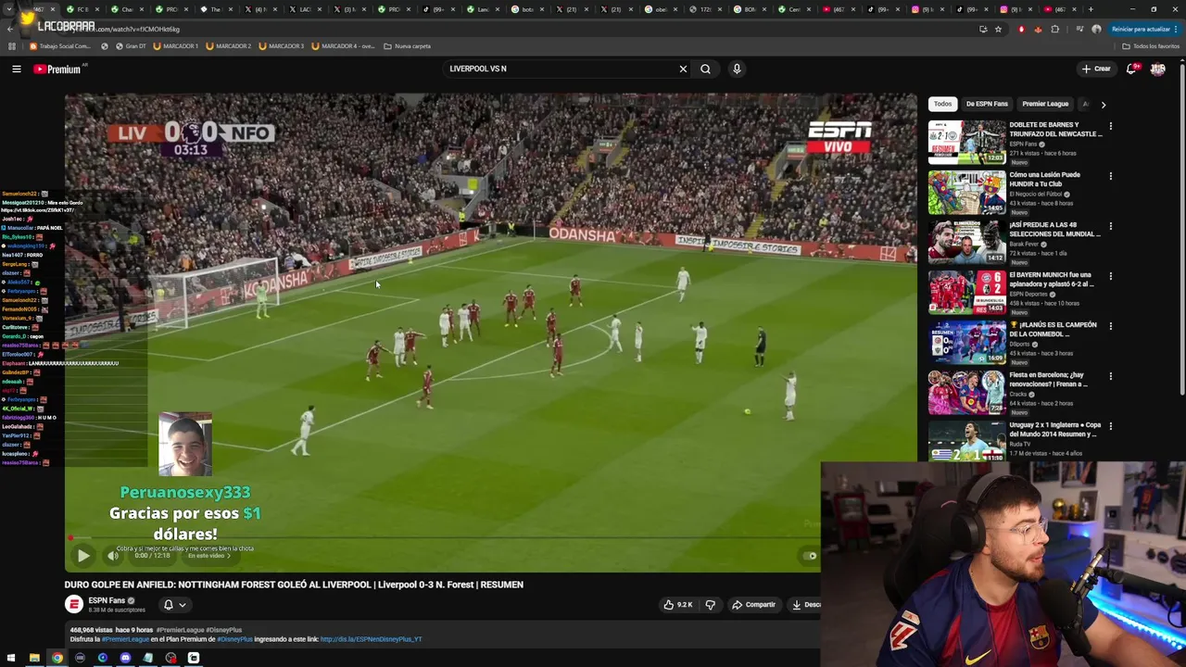The image size is (1186, 667).
Task: Open the Windows Start button
Action: 11,659
